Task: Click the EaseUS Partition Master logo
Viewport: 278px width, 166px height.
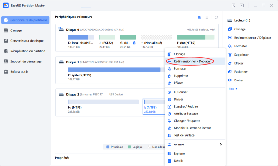Action: [6, 6]
